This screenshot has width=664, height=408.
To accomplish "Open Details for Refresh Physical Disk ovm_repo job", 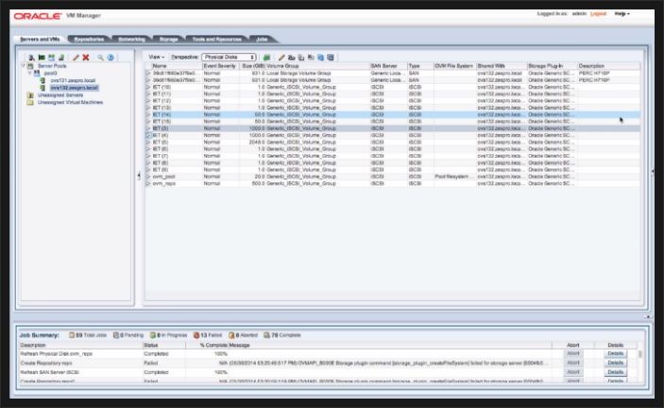I will click(x=615, y=354).
